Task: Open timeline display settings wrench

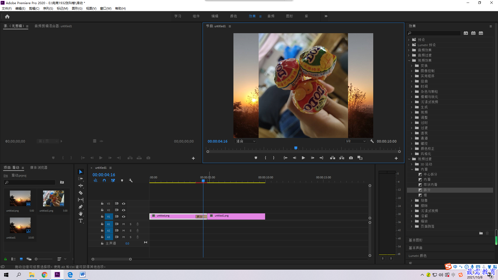Action: (131, 180)
